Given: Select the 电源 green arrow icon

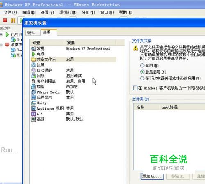Looking at the screenshot, I should (x=34, y=54).
